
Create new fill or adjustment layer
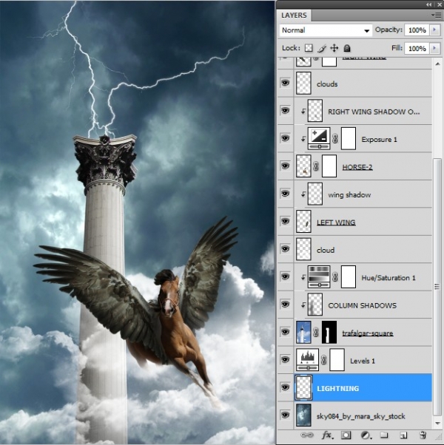[365, 435]
